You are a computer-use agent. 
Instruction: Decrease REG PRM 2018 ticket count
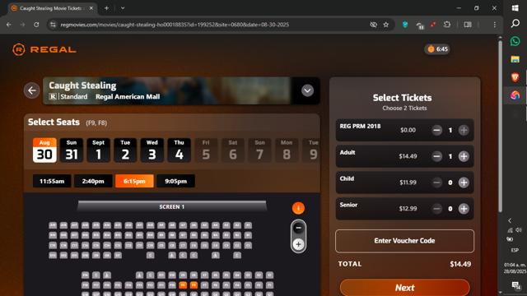[x=437, y=130]
